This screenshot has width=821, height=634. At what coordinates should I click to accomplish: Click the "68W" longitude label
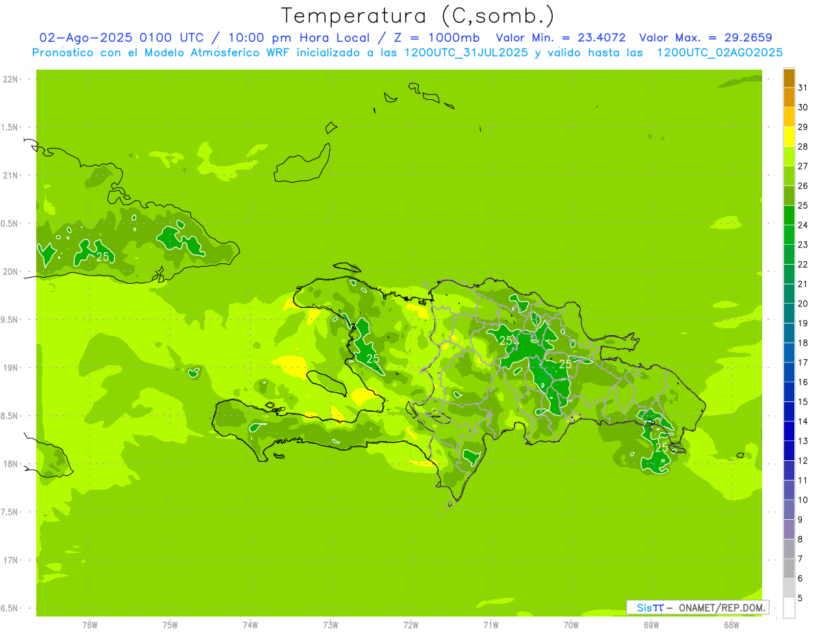coord(731,626)
